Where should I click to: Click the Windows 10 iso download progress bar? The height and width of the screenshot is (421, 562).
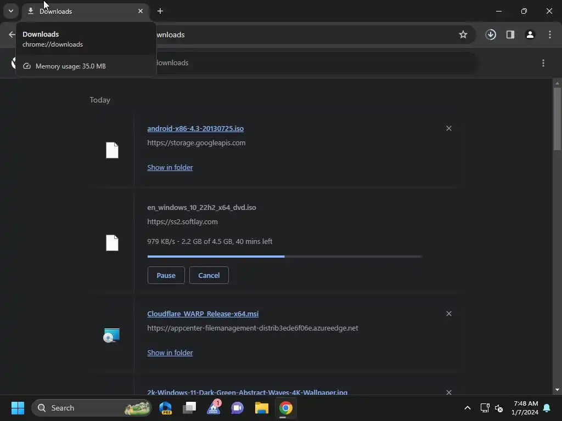(285, 257)
